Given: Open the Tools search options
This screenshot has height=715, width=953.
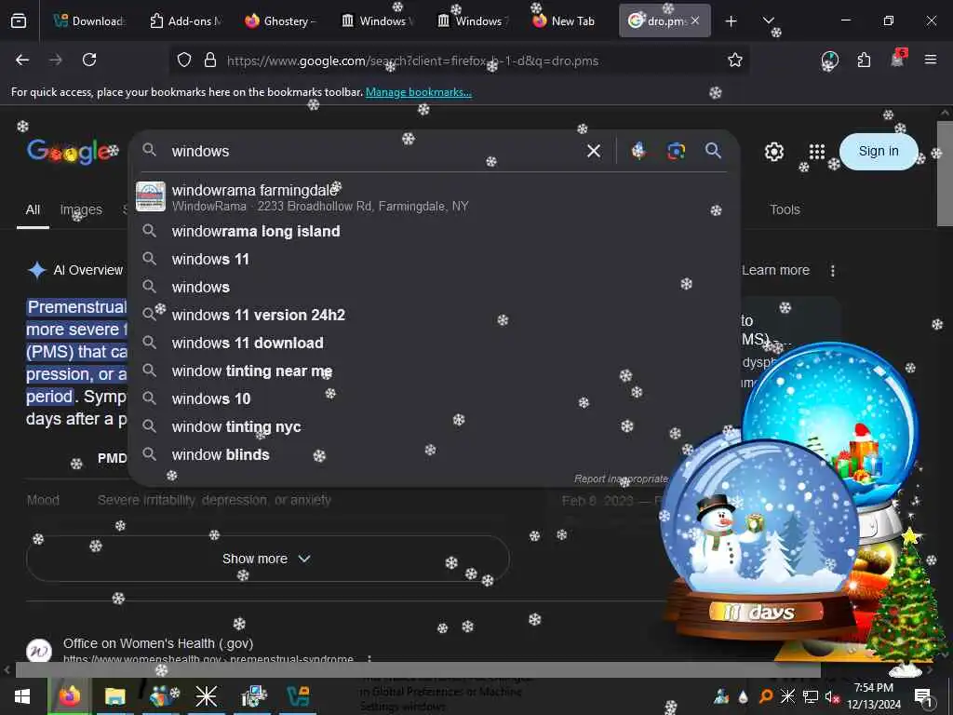Looking at the screenshot, I should 785,209.
